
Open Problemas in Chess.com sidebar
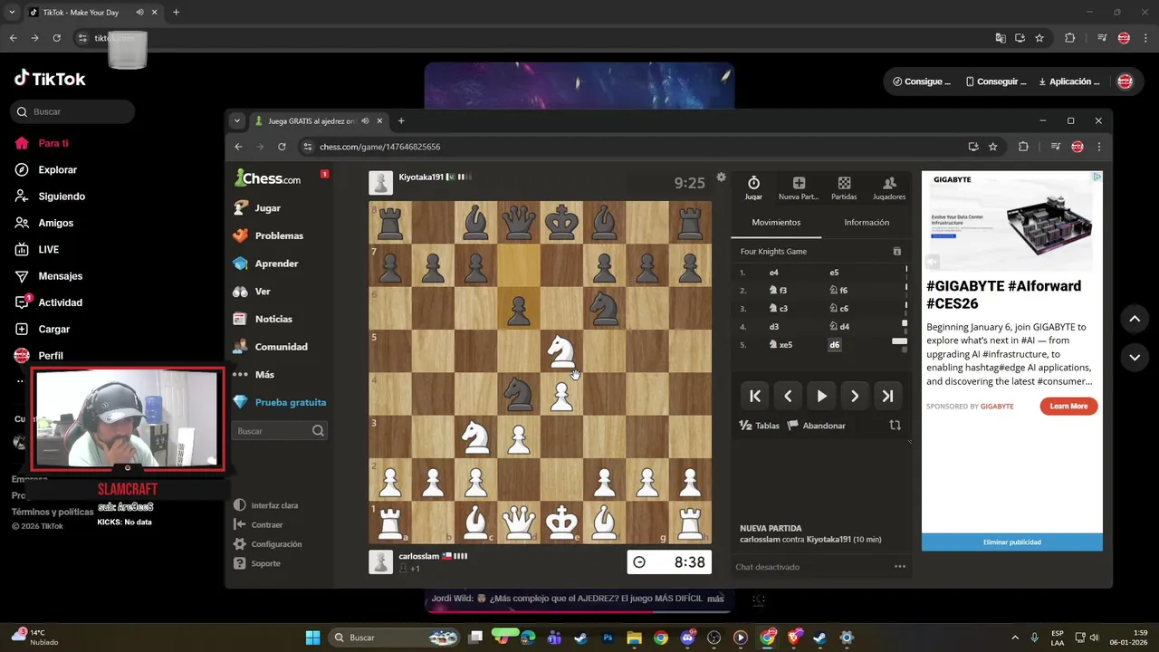[268, 235]
